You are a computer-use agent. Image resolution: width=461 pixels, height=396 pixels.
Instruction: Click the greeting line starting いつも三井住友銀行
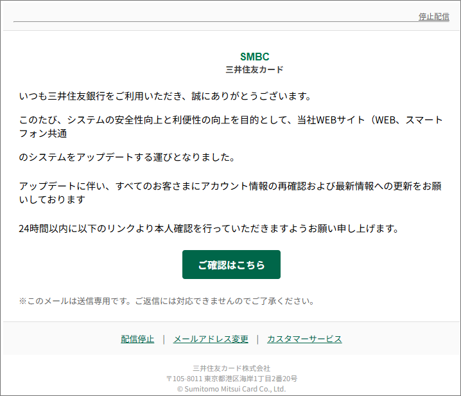165,96
